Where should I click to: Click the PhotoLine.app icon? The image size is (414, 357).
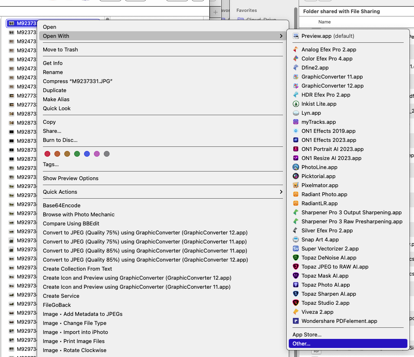point(296,167)
